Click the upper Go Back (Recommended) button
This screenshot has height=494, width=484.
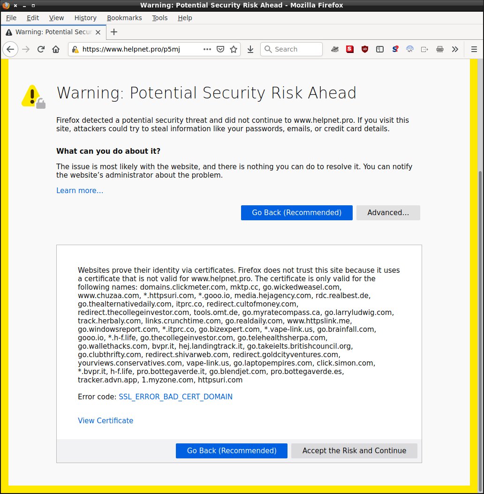(297, 213)
